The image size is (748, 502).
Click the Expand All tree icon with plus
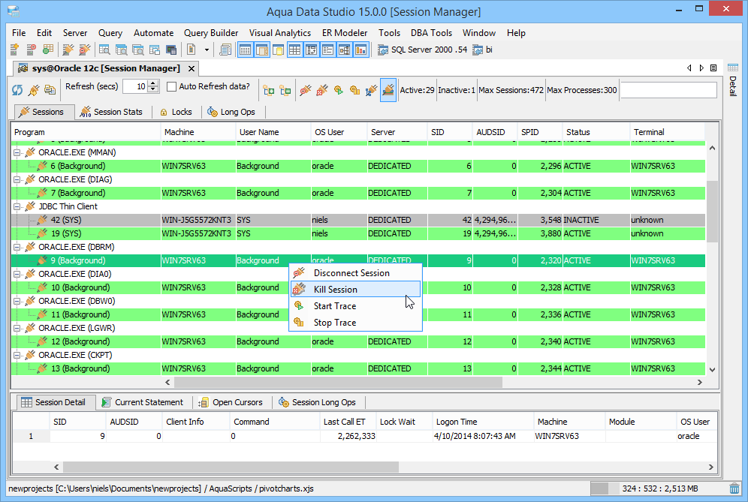coord(269,90)
